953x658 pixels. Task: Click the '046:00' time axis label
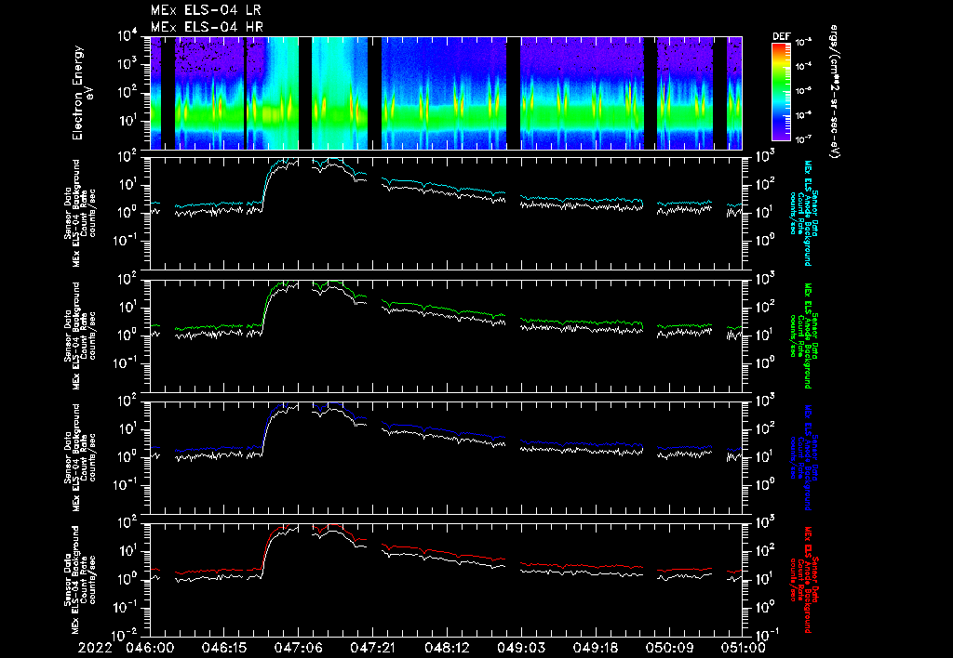tap(150, 648)
